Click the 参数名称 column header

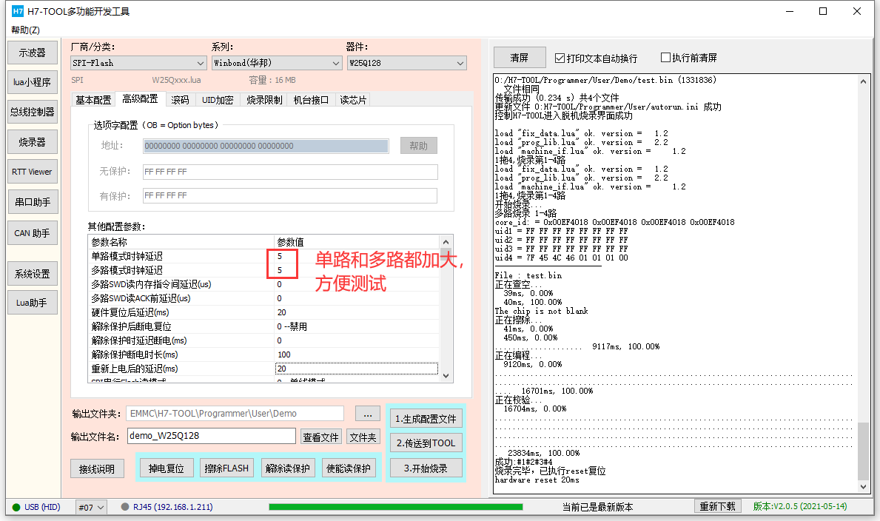(x=182, y=242)
